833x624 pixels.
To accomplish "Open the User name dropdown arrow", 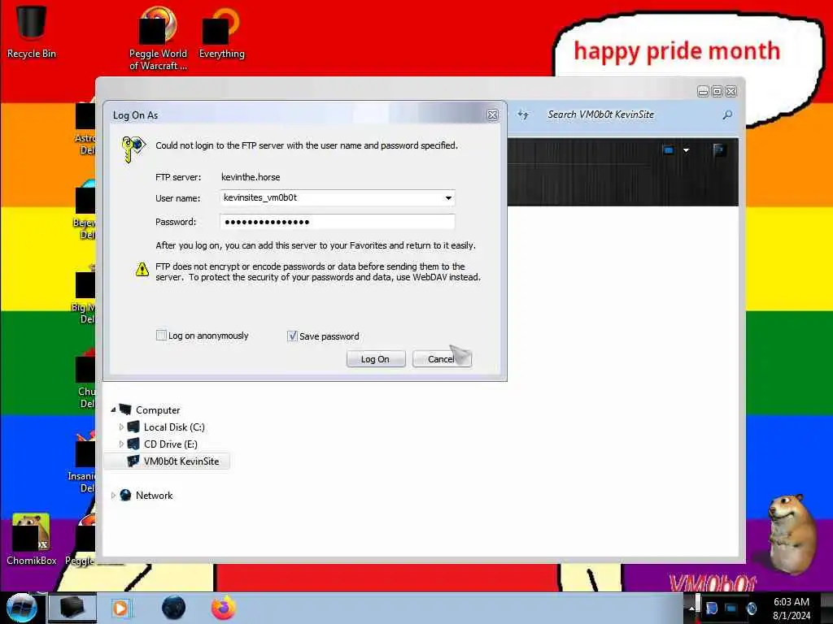I will click(448, 198).
